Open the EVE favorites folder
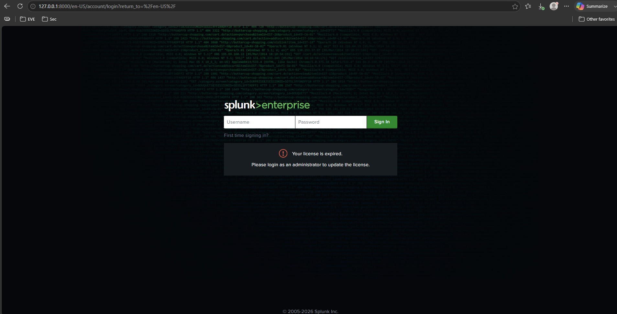Screen dimensions: 617x314 pos(28,19)
